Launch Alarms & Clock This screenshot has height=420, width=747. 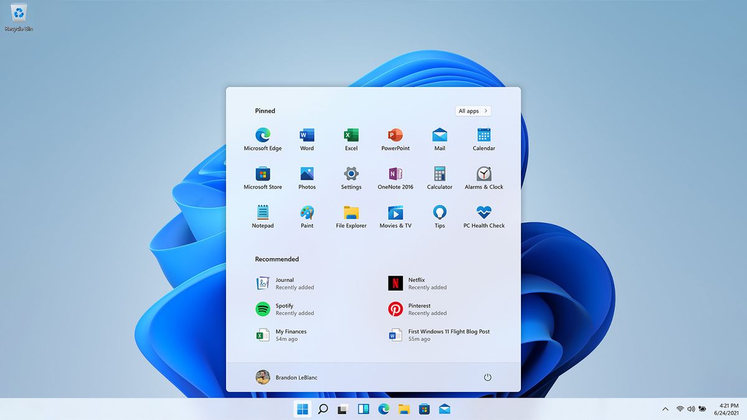tap(484, 174)
